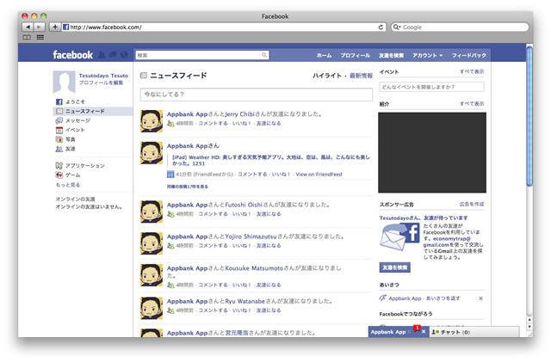Click the FriendFeed icon under Weather HD post
The image size is (551, 362).
[x=170, y=175]
